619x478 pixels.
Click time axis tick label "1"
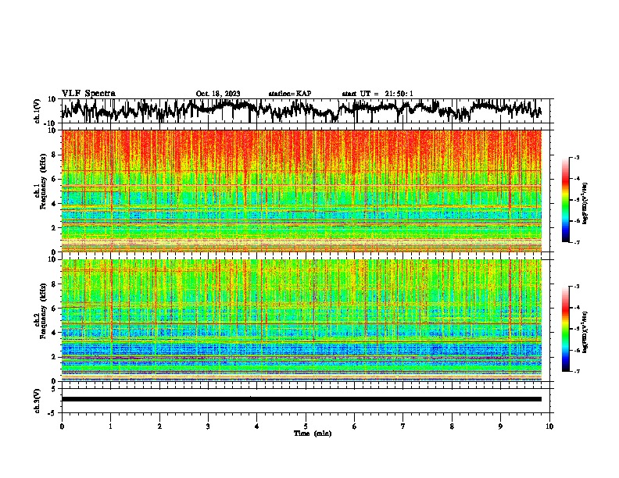coord(110,426)
